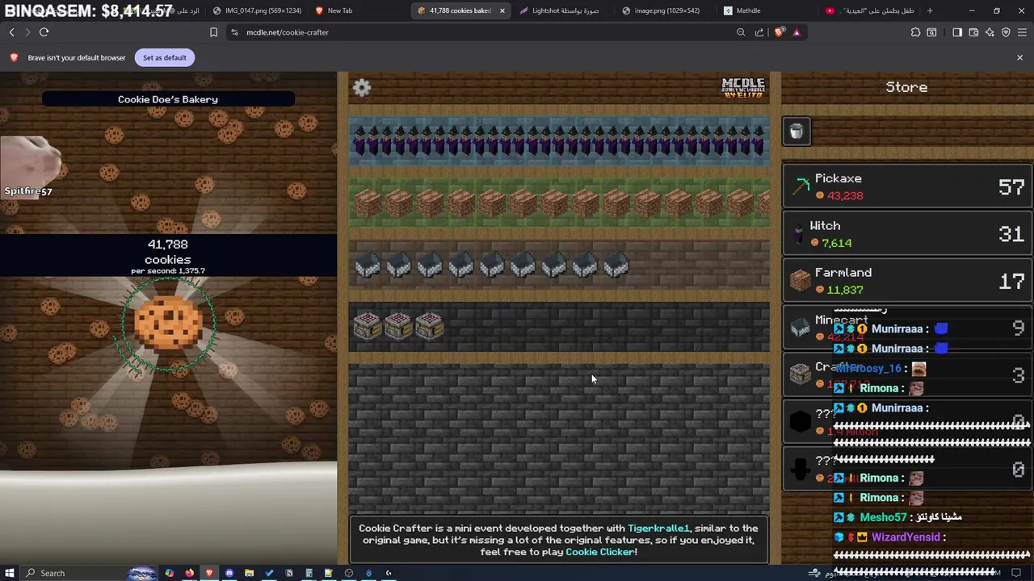
Task: Open browser main hamburger menu
Action: click(x=1023, y=32)
